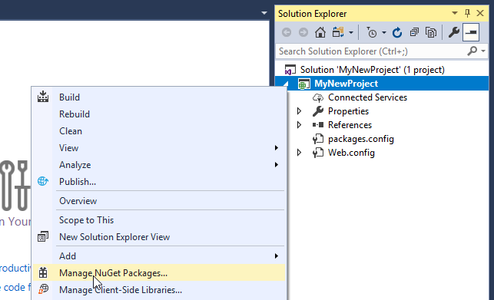Screen dimensions: 494x300
Task: Toggle the Preview Selected Items button
Action: click(471, 32)
